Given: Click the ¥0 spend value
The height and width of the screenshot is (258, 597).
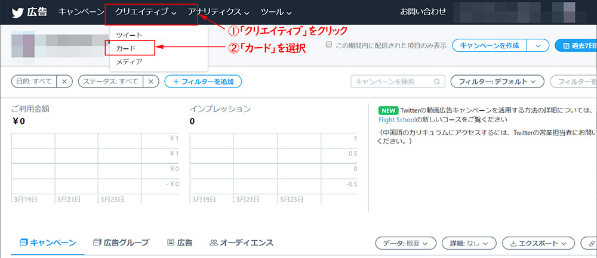Looking at the screenshot, I should pyautogui.click(x=19, y=122).
